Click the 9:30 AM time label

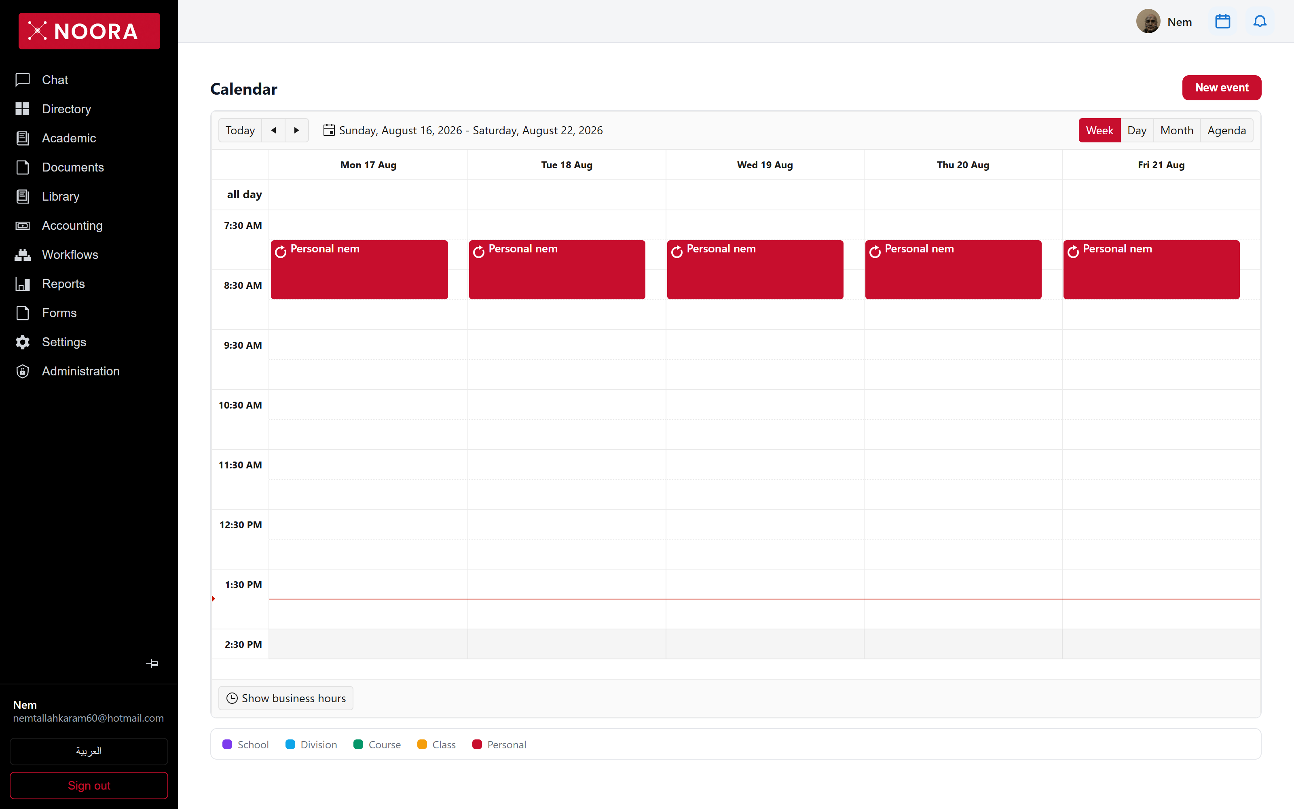[x=243, y=345]
